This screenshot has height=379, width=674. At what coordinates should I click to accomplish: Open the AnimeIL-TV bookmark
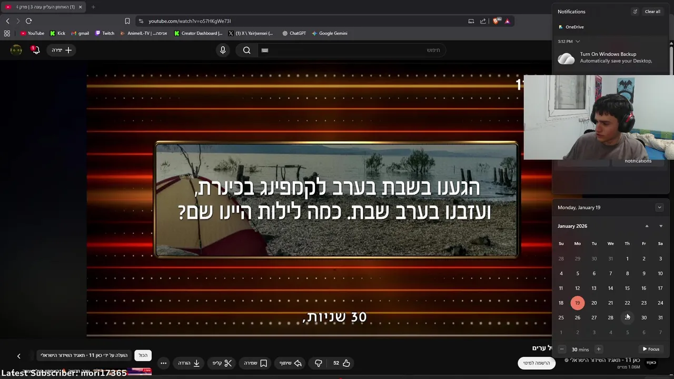point(143,33)
